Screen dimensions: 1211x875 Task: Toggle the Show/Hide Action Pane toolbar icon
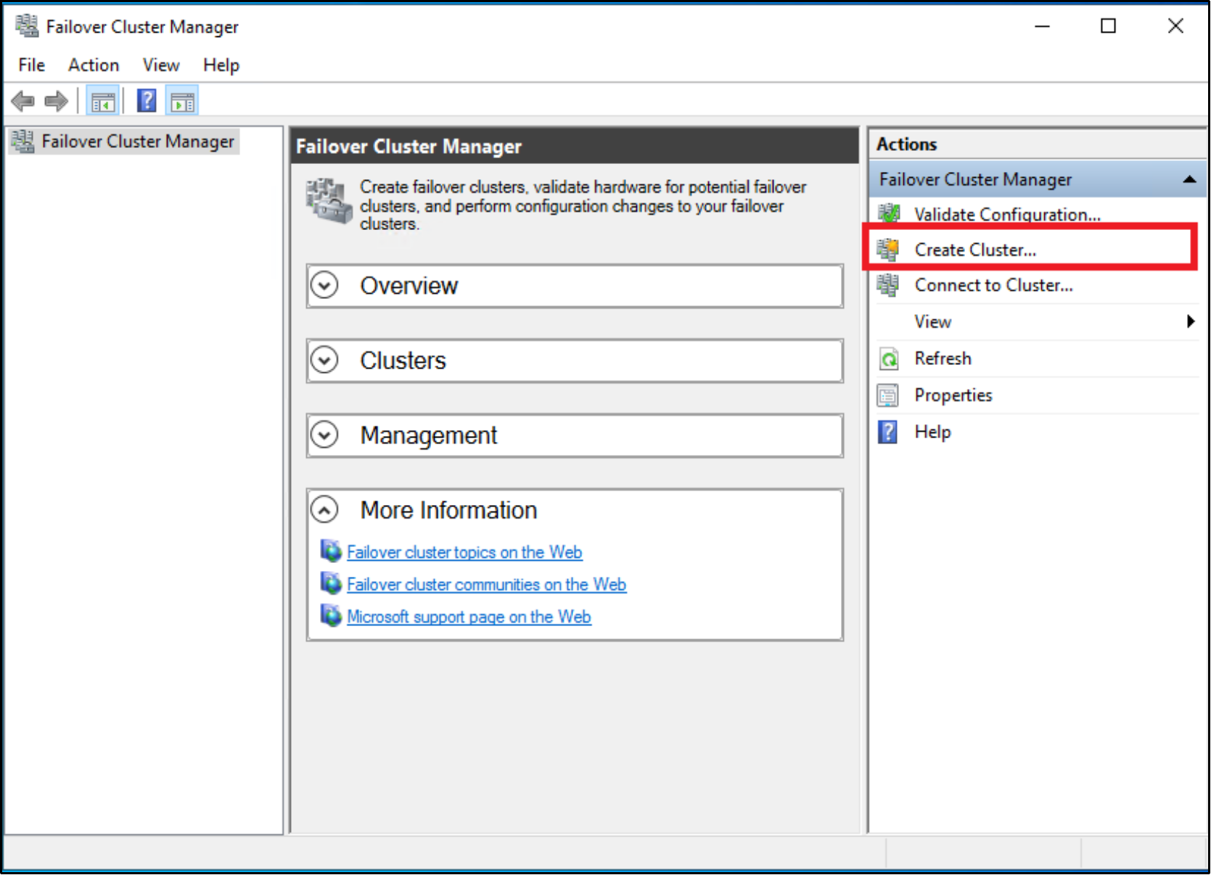182,102
